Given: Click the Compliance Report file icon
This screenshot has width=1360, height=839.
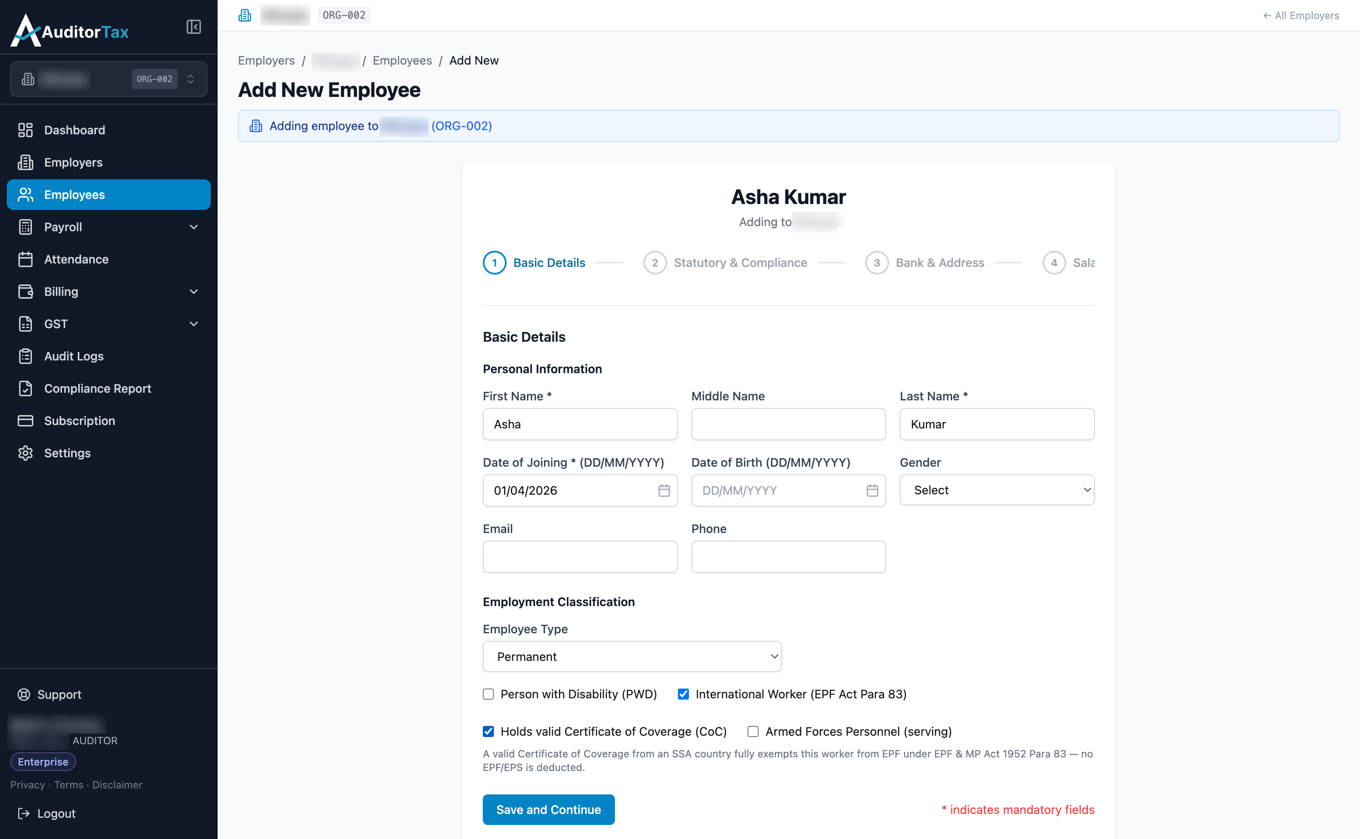Looking at the screenshot, I should click(25, 388).
